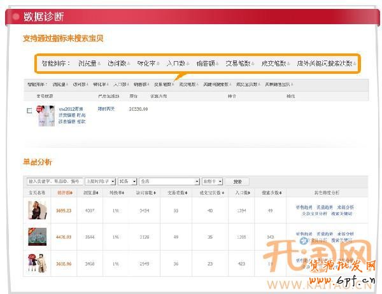Open thumbnail of the 5699.23 sales product

[37, 210]
